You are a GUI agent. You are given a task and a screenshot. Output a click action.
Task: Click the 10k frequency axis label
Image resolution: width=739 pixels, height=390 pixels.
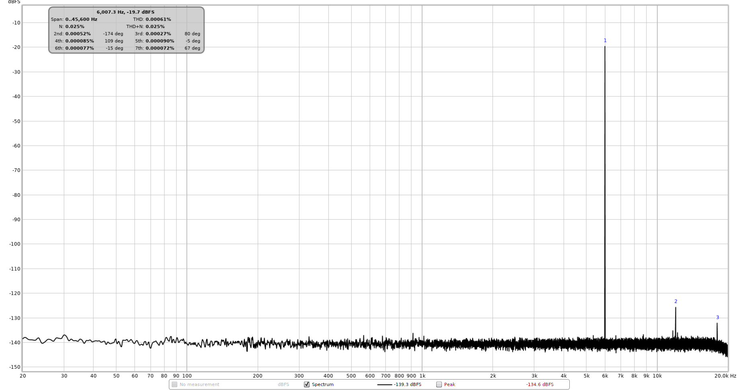tap(657, 376)
